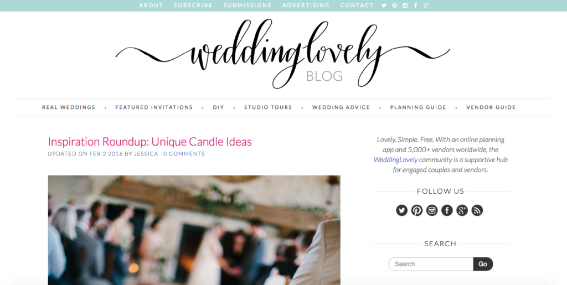The image size is (567, 285).
Task: Go to the Vendor Guide section
Action: [491, 107]
